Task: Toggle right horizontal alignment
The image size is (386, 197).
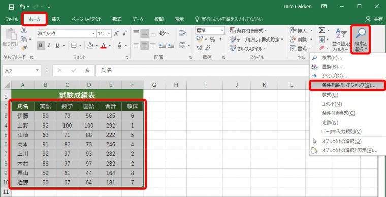Action: (153, 45)
